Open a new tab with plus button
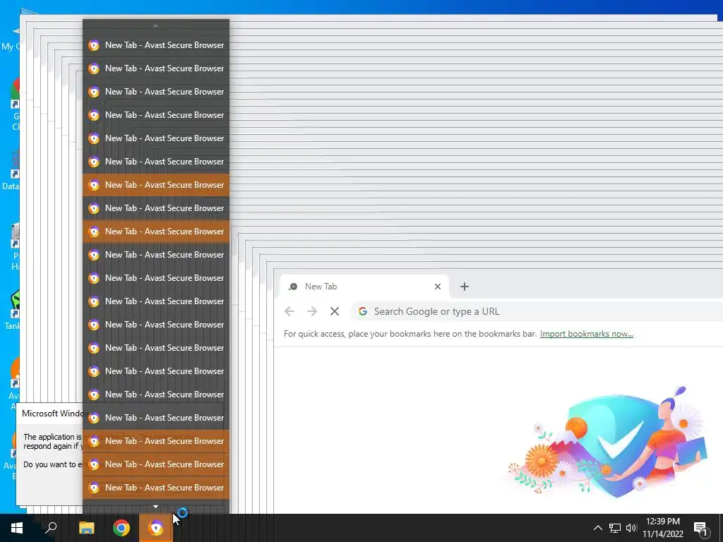This screenshot has width=723, height=542. tap(465, 287)
